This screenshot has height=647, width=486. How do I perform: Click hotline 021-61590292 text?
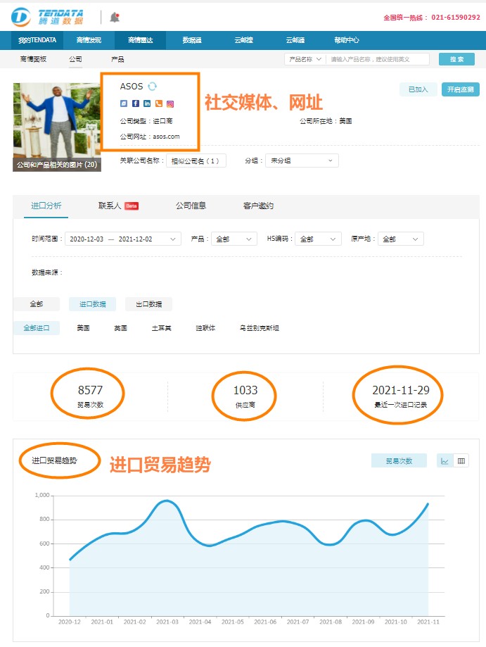click(x=456, y=18)
